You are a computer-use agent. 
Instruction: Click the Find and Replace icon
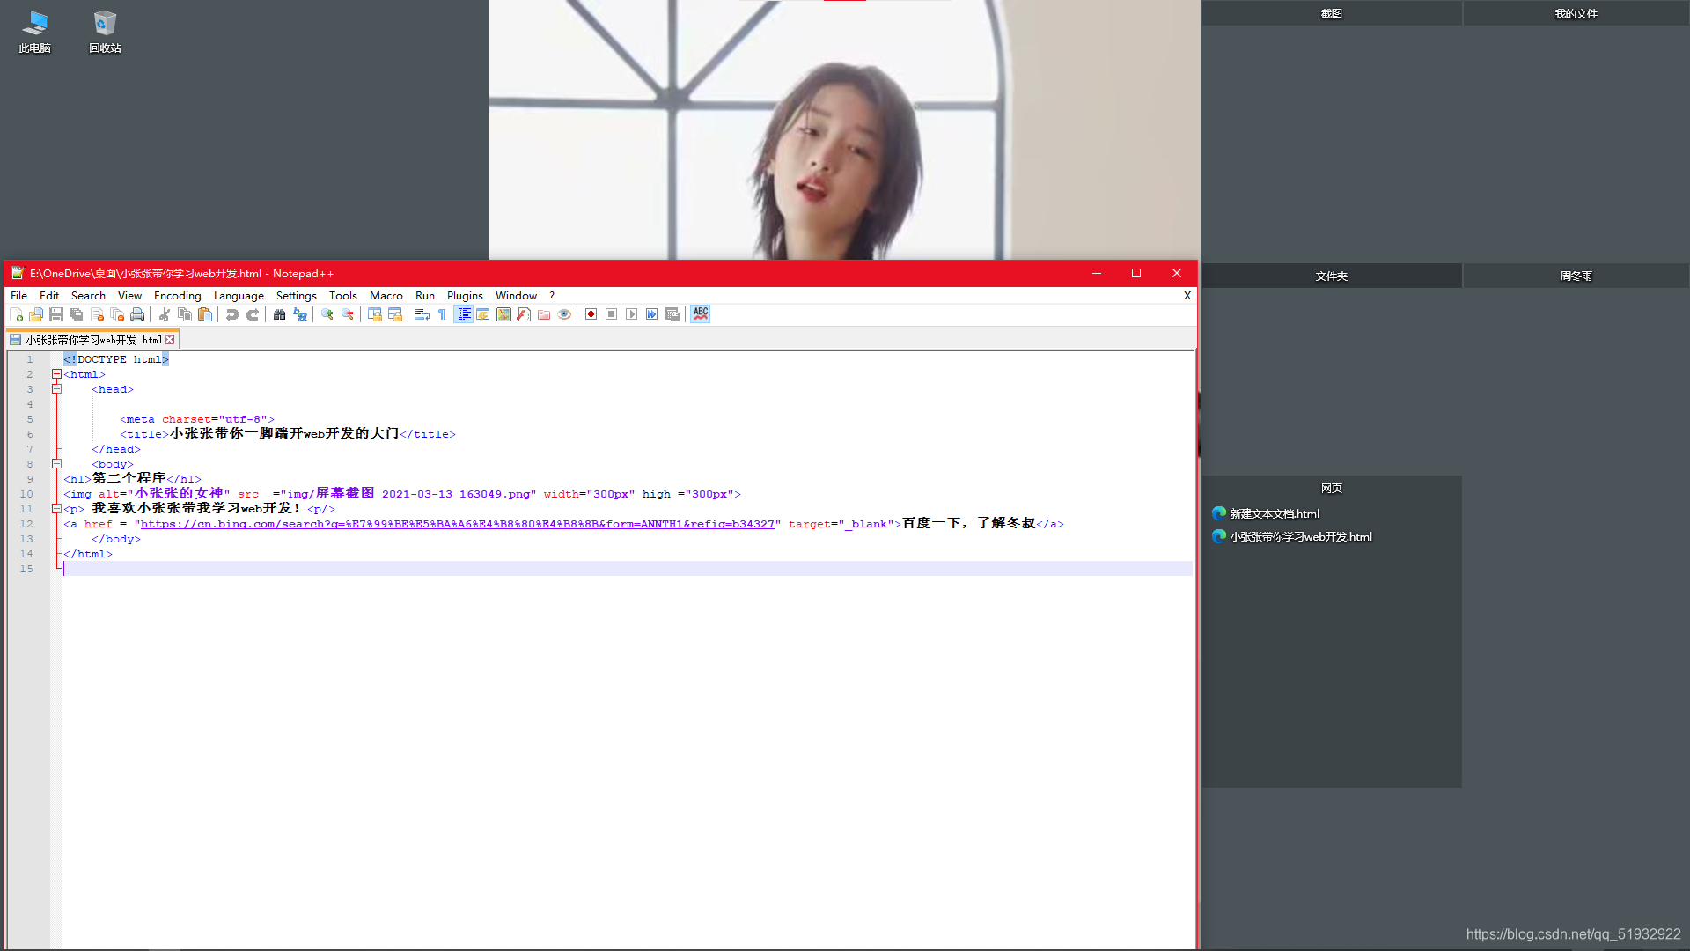pyautogui.click(x=299, y=313)
